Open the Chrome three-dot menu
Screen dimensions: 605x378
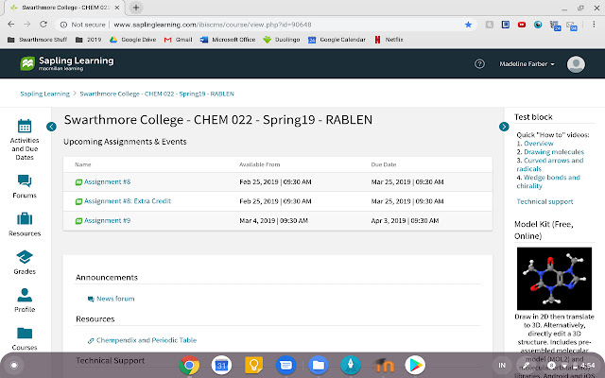594,25
